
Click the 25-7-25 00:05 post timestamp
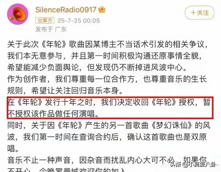[78, 21]
